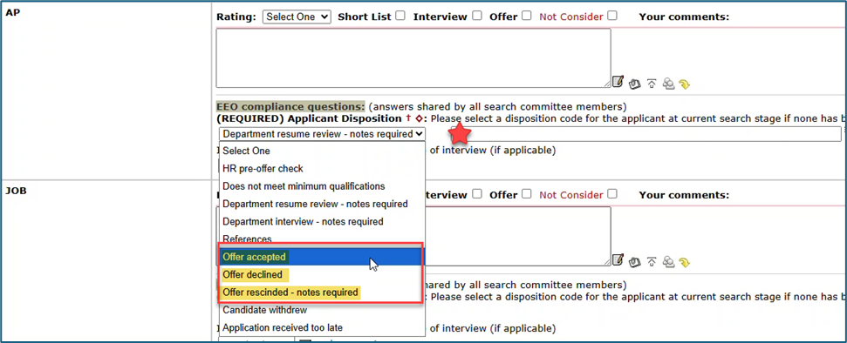Click paperclip attachment icon beside JOB comments

[x=635, y=262]
